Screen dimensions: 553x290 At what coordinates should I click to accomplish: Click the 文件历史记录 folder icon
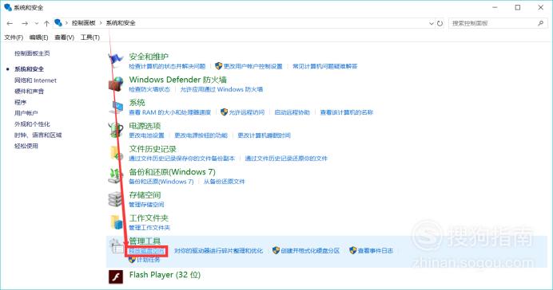click(x=116, y=153)
